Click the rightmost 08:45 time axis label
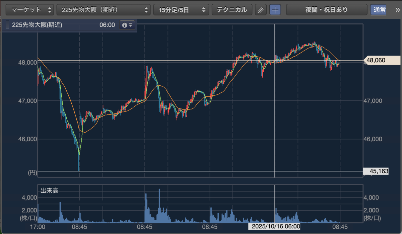The image size is (402, 234). click(340, 227)
